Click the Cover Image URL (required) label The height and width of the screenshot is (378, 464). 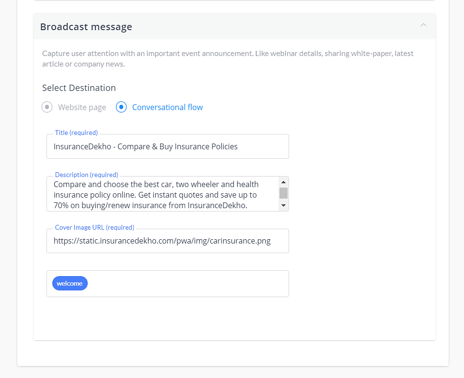click(x=95, y=227)
